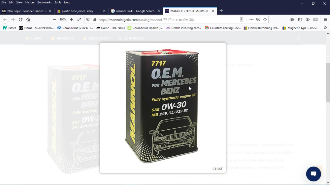The image size is (330, 185).
Task: Open page actions three-dot menu
Action: pos(251,19)
